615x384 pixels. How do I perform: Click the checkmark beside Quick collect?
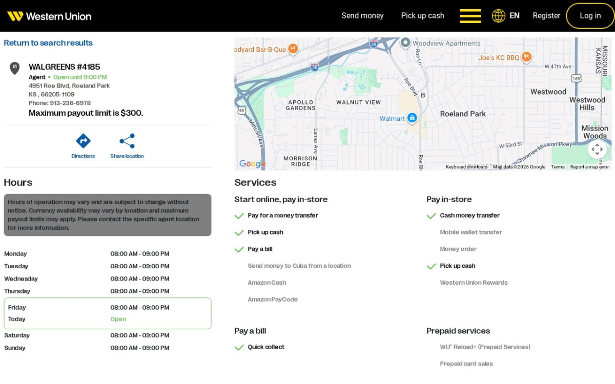239,347
